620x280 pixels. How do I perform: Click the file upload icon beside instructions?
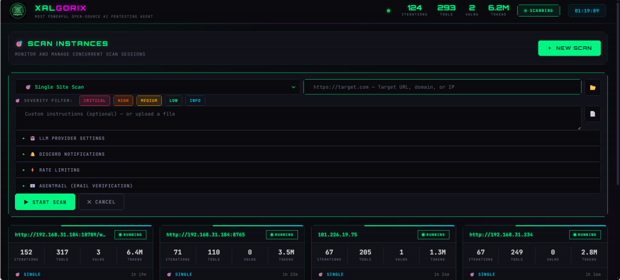[x=592, y=114]
